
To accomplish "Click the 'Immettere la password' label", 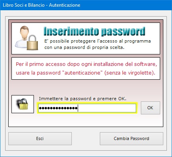I will [82, 99].
